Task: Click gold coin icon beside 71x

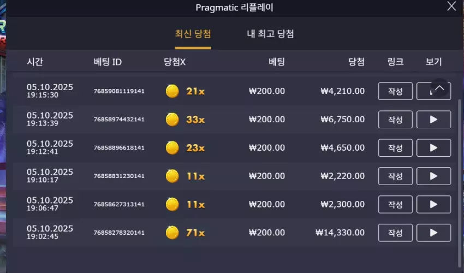Action: 172,233
